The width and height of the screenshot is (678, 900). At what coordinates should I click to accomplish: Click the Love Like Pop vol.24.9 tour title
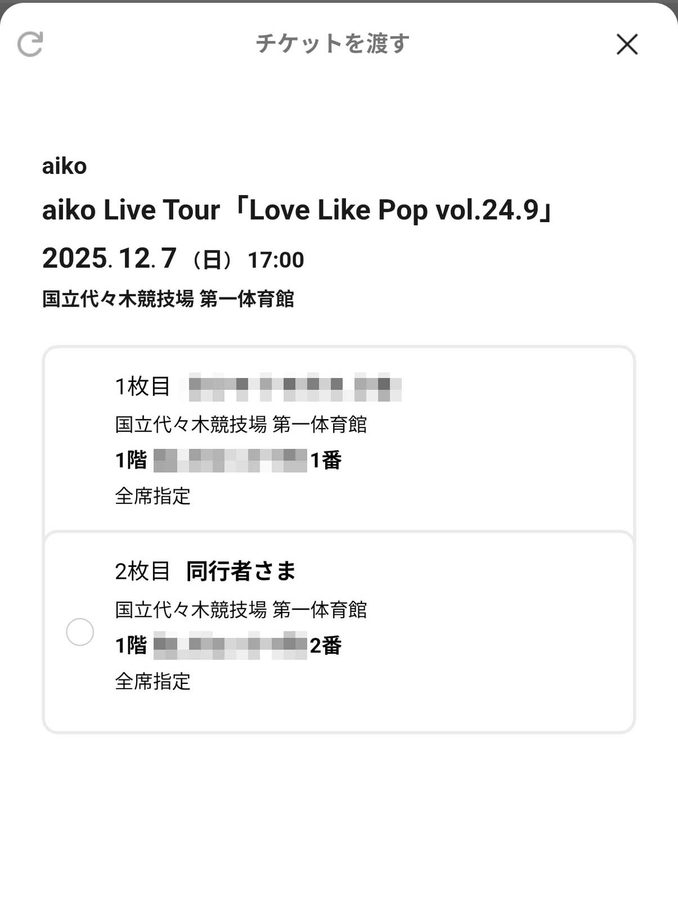point(298,210)
